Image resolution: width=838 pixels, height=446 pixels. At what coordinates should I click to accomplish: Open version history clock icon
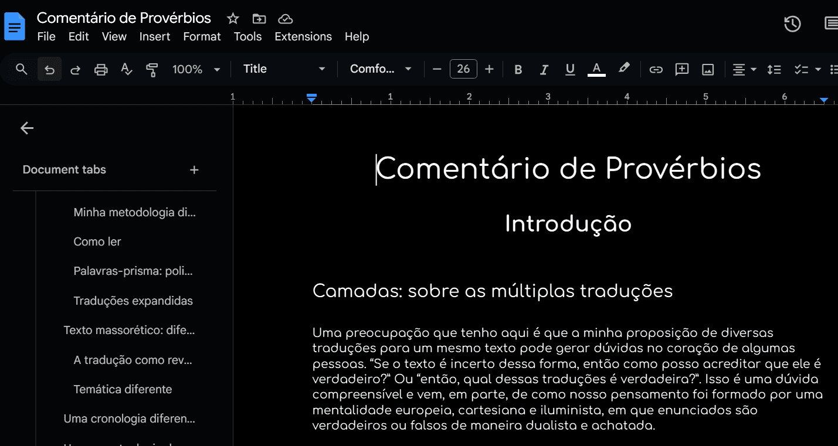pos(792,24)
